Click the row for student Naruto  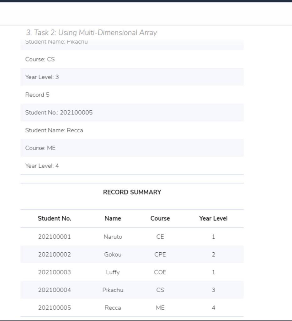132,237
